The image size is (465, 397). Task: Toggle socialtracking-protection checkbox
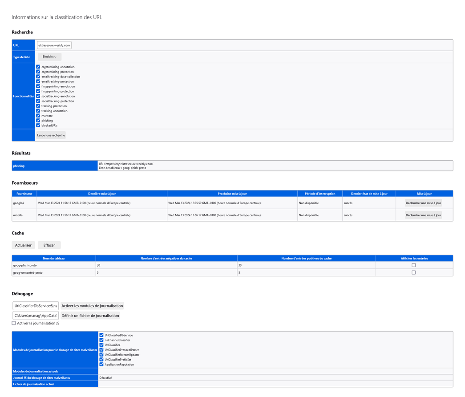pos(38,101)
